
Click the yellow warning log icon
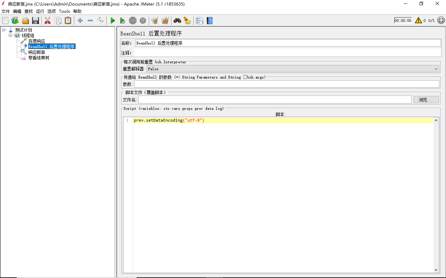418,21
